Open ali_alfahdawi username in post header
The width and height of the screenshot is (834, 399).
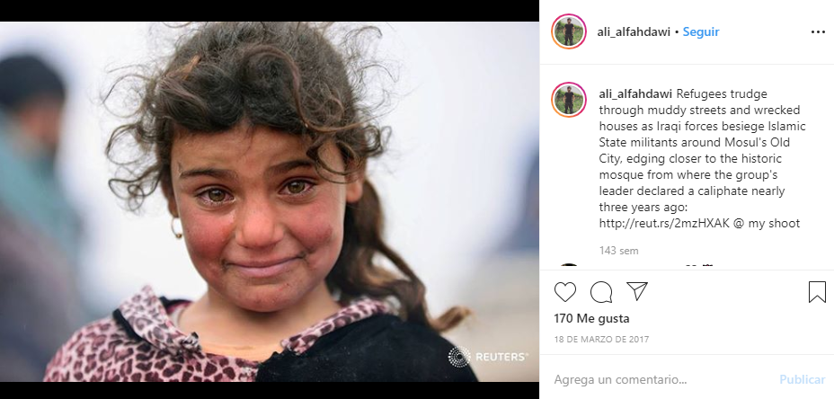pos(634,32)
